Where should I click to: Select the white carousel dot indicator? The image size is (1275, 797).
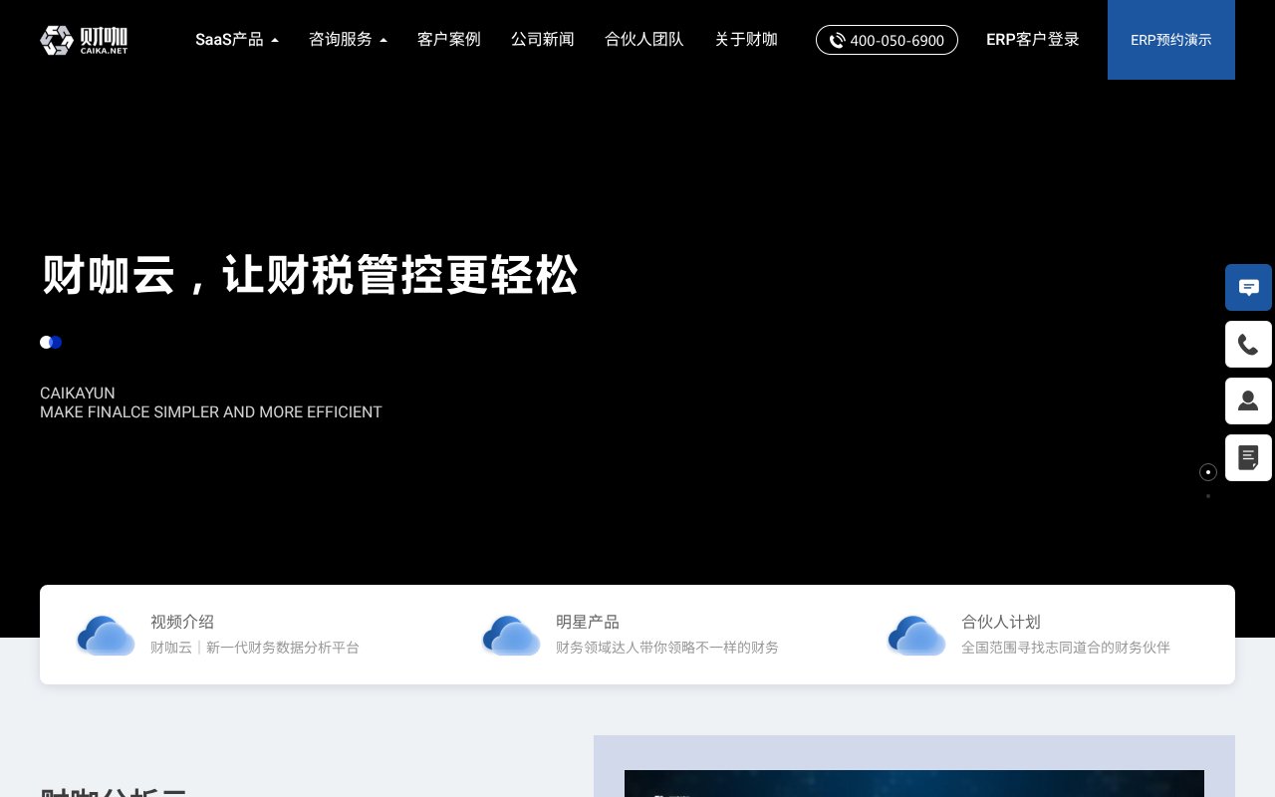click(46, 342)
